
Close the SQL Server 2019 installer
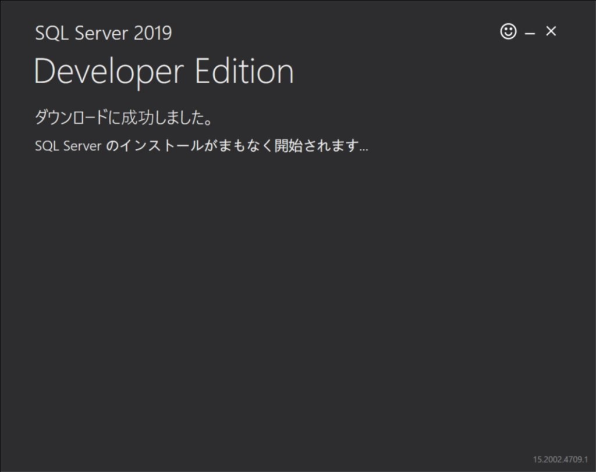pyautogui.click(x=551, y=31)
